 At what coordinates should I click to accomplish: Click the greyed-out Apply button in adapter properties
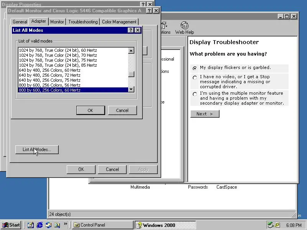(x=143, y=169)
